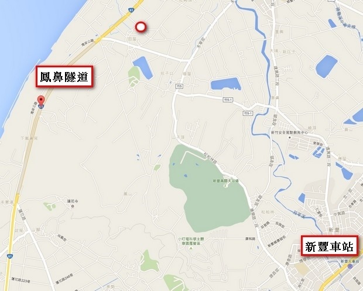The image size is (363, 291).
Task: Select the route 115 road shield
Action: coord(179,86)
